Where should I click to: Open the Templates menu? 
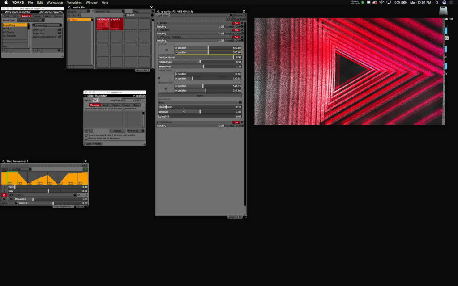pyautogui.click(x=74, y=3)
